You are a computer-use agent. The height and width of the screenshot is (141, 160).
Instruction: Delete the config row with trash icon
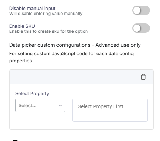tap(143, 77)
